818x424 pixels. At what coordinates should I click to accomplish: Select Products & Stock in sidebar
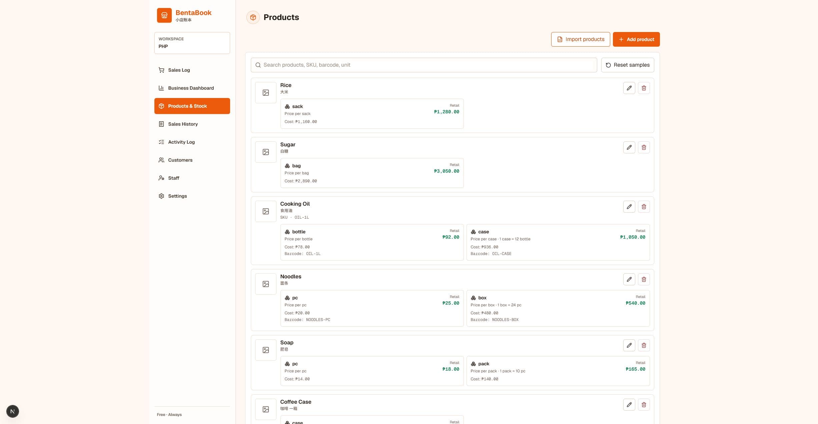tap(192, 106)
